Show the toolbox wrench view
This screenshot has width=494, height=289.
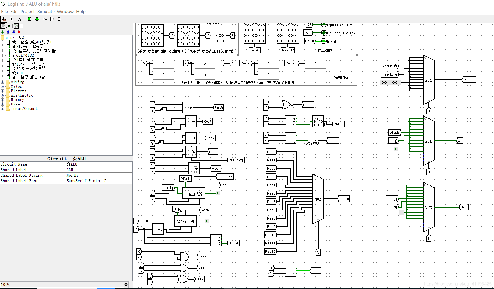click(x=3, y=26)
